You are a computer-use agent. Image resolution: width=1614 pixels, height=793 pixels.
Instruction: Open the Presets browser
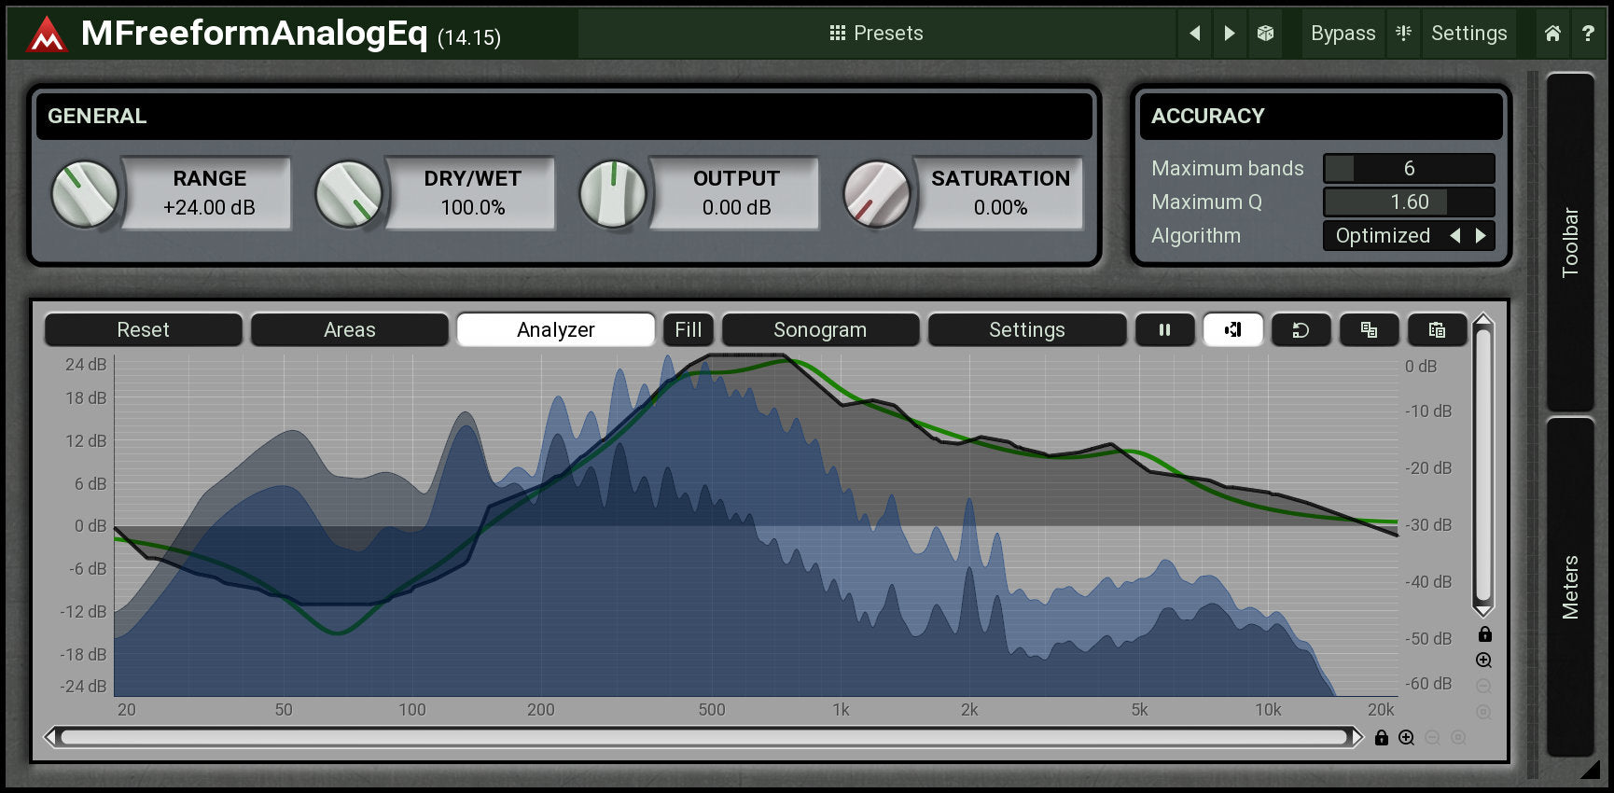pyautogui.click(x=876, y=34)
